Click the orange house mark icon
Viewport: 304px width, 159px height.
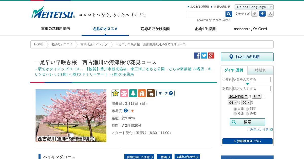coord(142,93)
